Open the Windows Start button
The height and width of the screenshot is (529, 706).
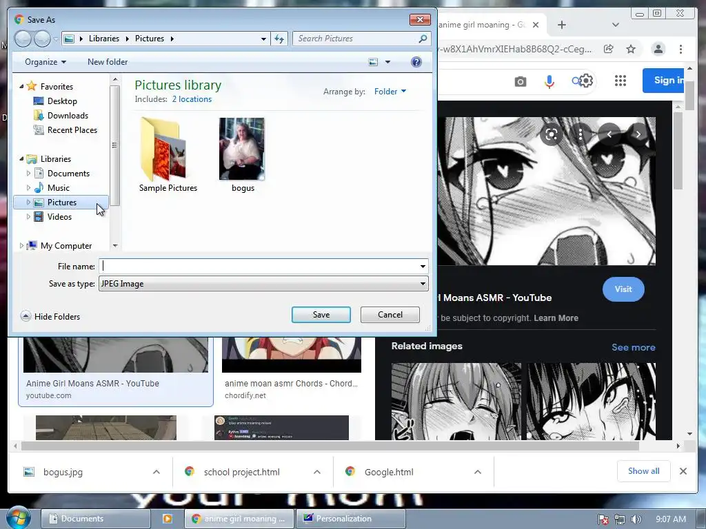point(19,518)
